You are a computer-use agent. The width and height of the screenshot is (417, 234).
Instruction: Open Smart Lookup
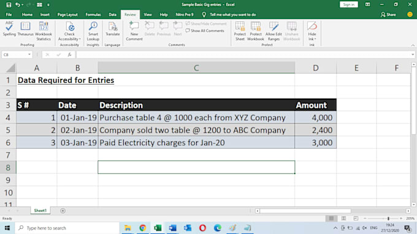[x=93, y=31]
